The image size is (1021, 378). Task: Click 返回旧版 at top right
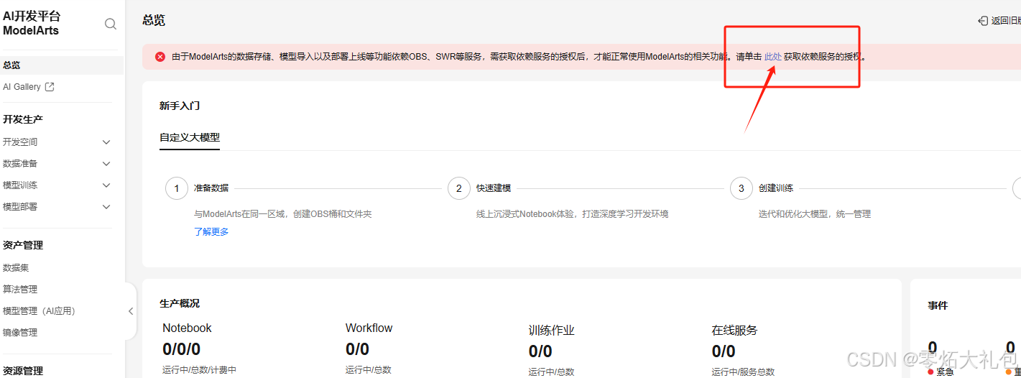click(x=1006, y=21)
